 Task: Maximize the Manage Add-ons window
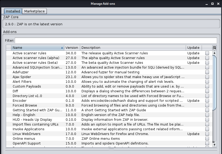coord(212,4)
